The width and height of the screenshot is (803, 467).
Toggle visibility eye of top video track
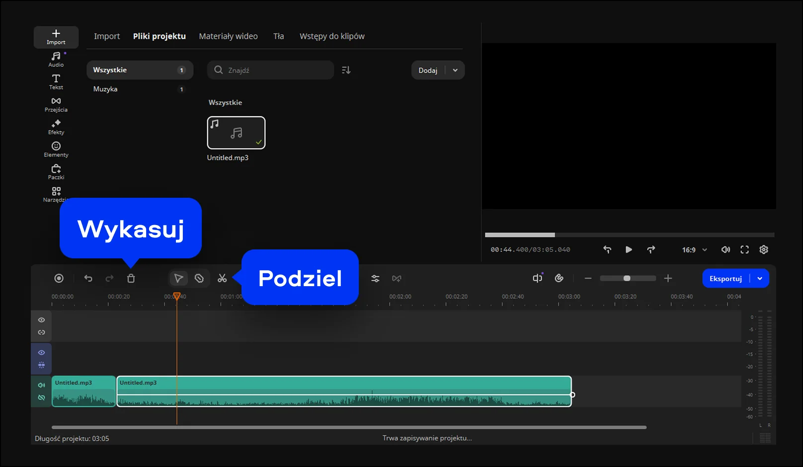(42, 320)
